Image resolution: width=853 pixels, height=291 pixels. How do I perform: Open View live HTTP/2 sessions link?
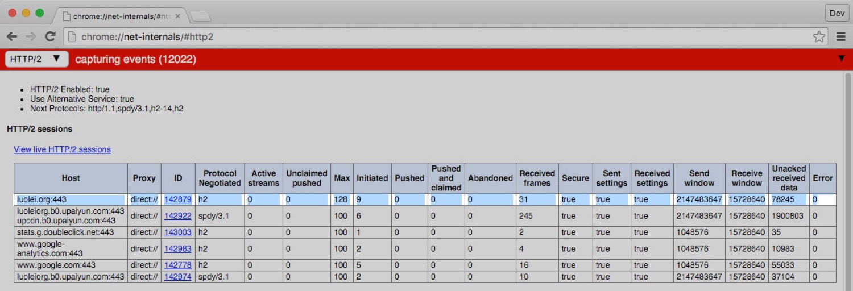pos(62,149)
